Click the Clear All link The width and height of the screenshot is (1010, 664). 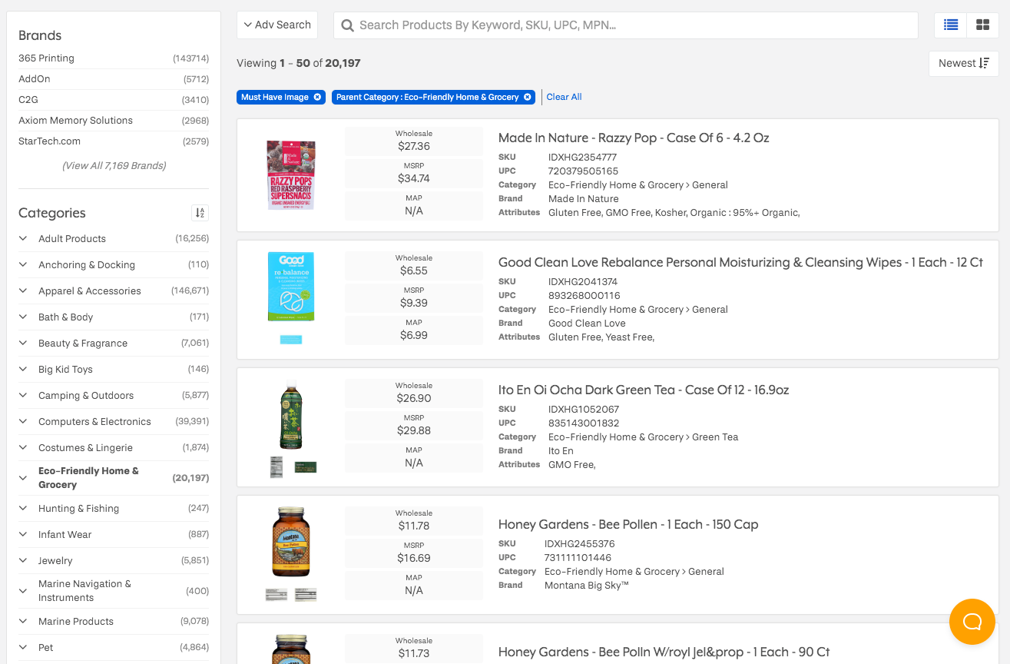tap(564, 97)
